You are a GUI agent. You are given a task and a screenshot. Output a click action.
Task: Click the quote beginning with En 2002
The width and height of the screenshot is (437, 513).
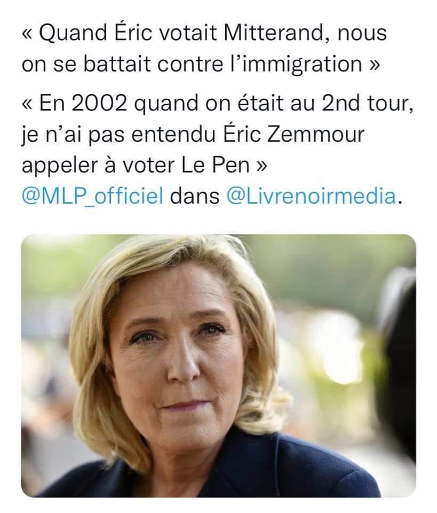tap(217, 134)
